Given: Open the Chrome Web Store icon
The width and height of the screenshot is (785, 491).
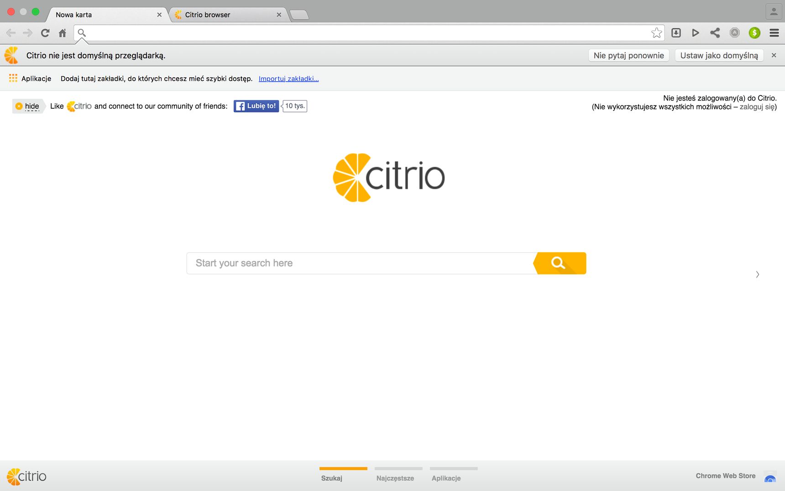Looking at the screenshot, I should click(x=770, y=478).
